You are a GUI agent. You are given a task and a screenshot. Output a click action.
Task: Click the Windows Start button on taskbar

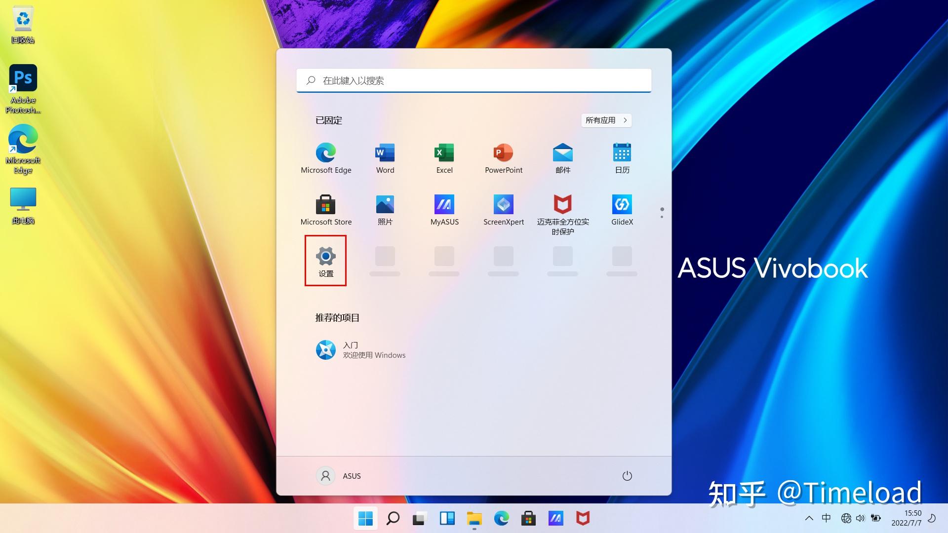(365, 518)
